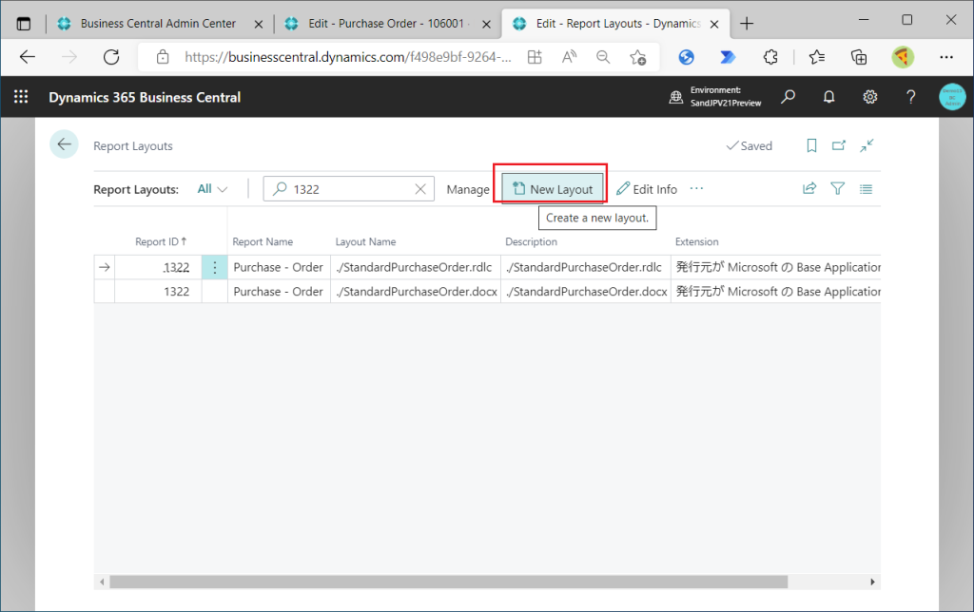The width and height of the screenshot is (974, 612).
Task: Open the browser settings and more menu
Action: (x=946, y=57)
